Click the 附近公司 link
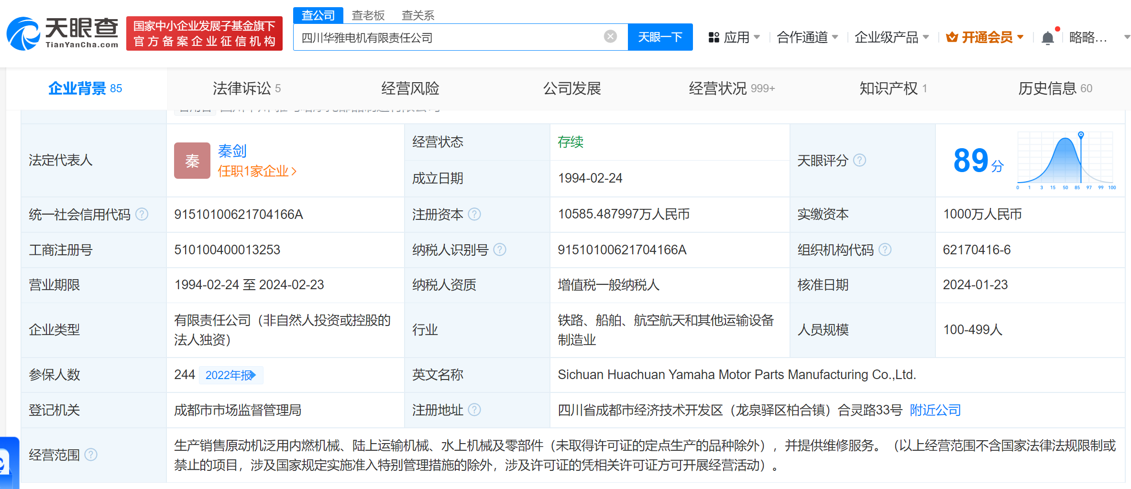The height and width of the screenshot is (489, 1131). coord(935,410)
